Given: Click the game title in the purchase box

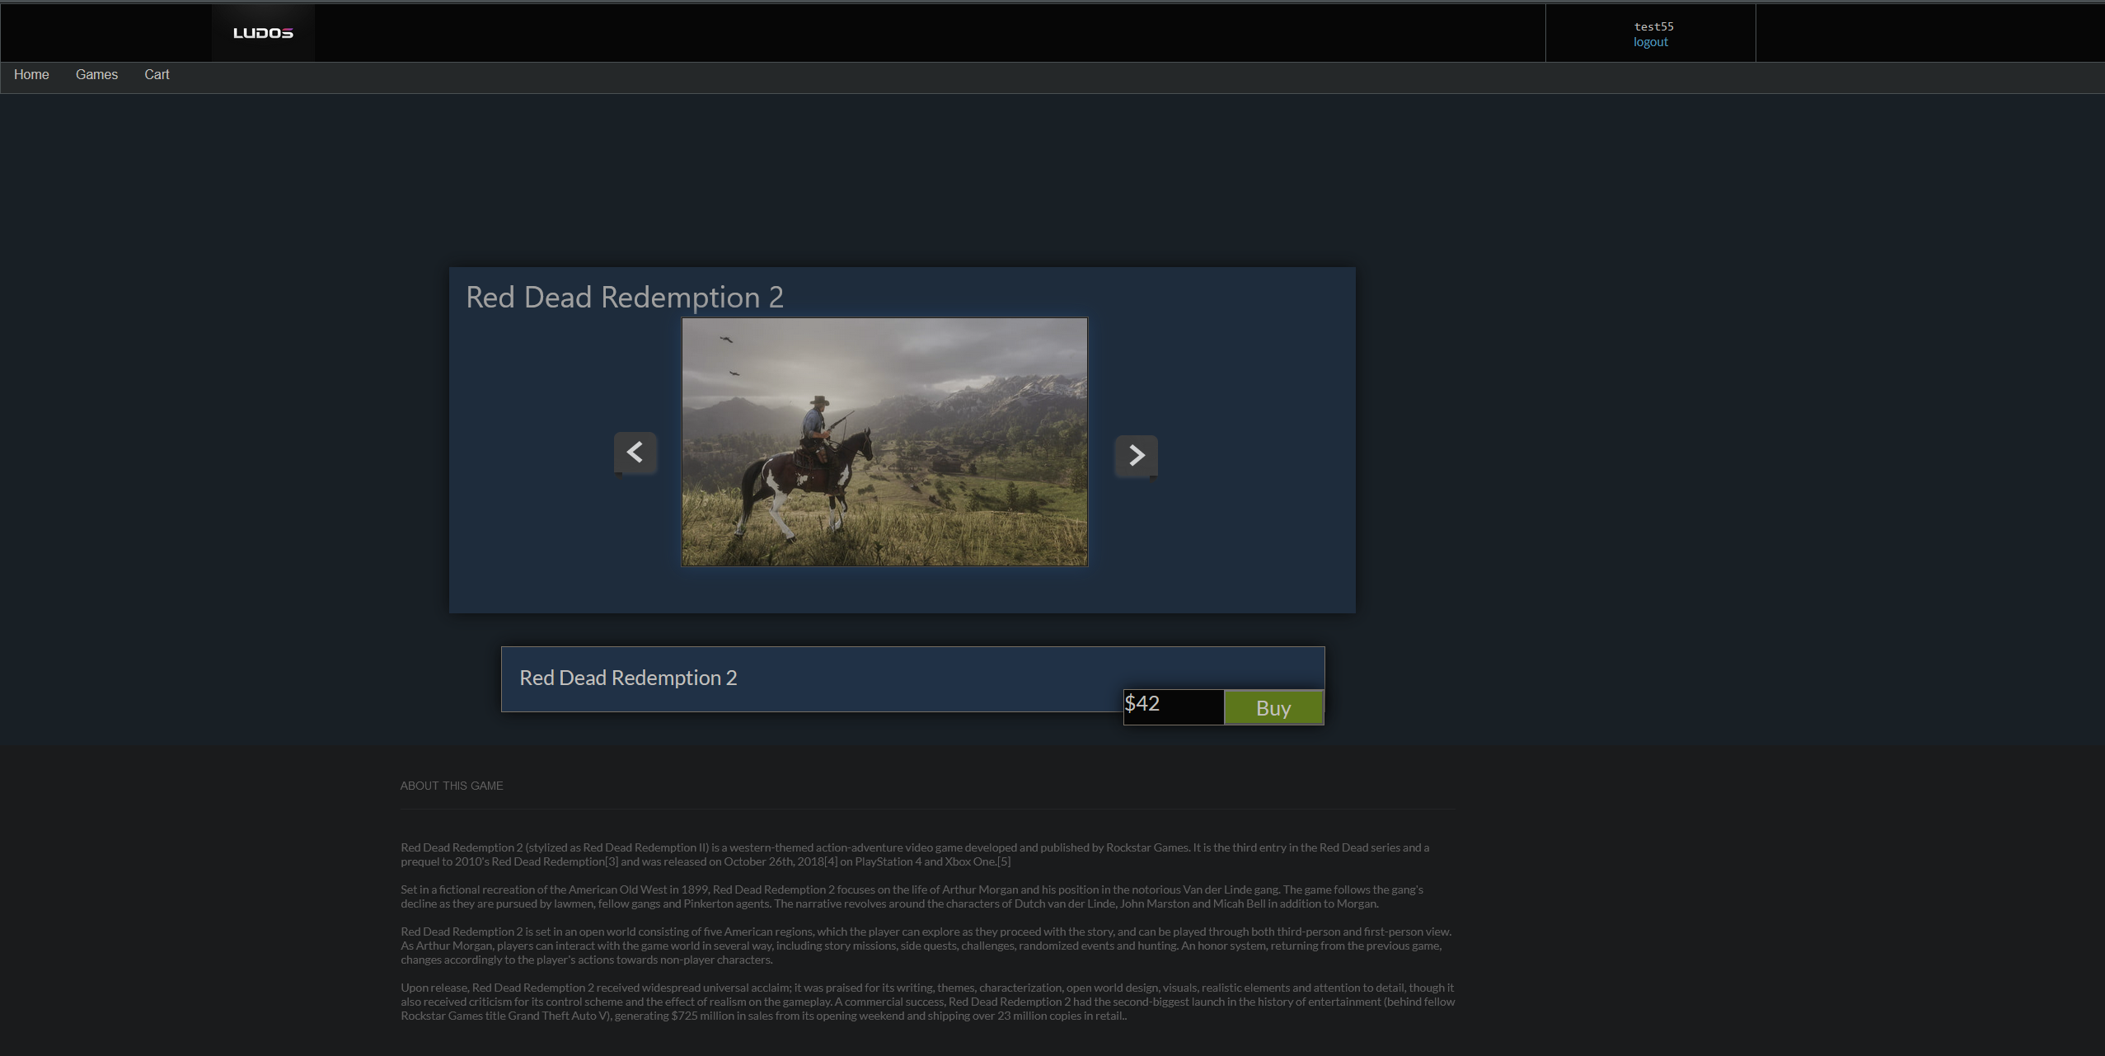Looking at the screenshot, I should click(x=628, y=678).
